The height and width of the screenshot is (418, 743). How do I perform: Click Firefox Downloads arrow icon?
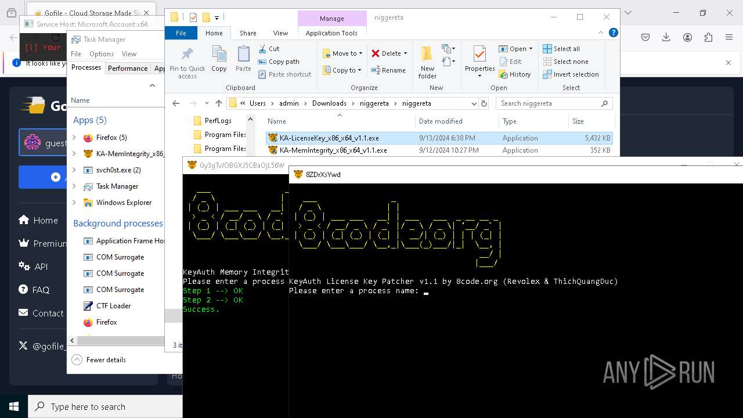(x=666, y=37)
